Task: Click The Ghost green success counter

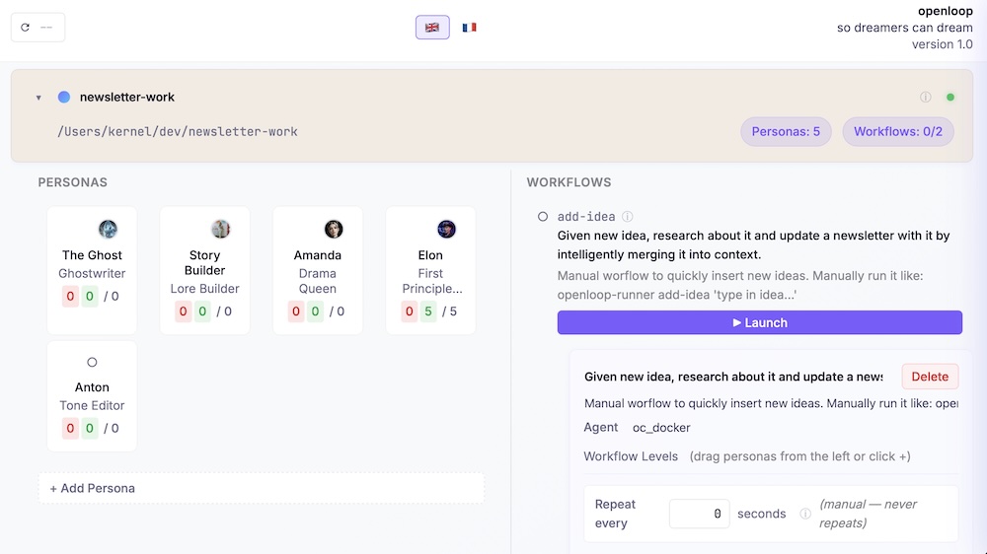Action: [90, 296]
